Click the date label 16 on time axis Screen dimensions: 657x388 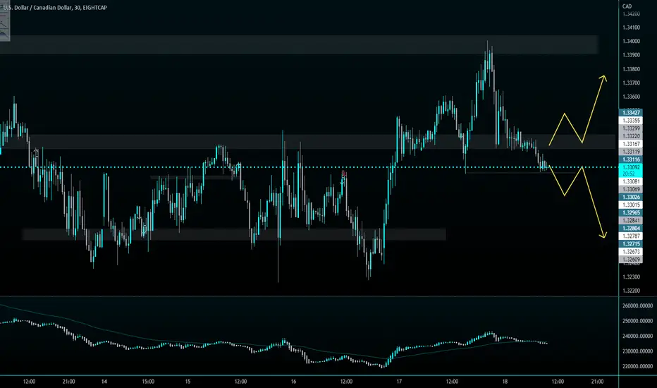click(x=293, y=381)
